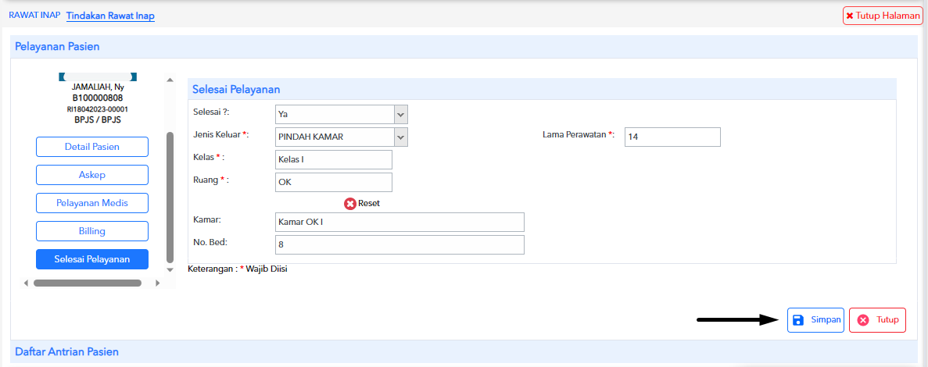Open the Detail Pasien section
The image size is (928, 367).
pos(92,147)
